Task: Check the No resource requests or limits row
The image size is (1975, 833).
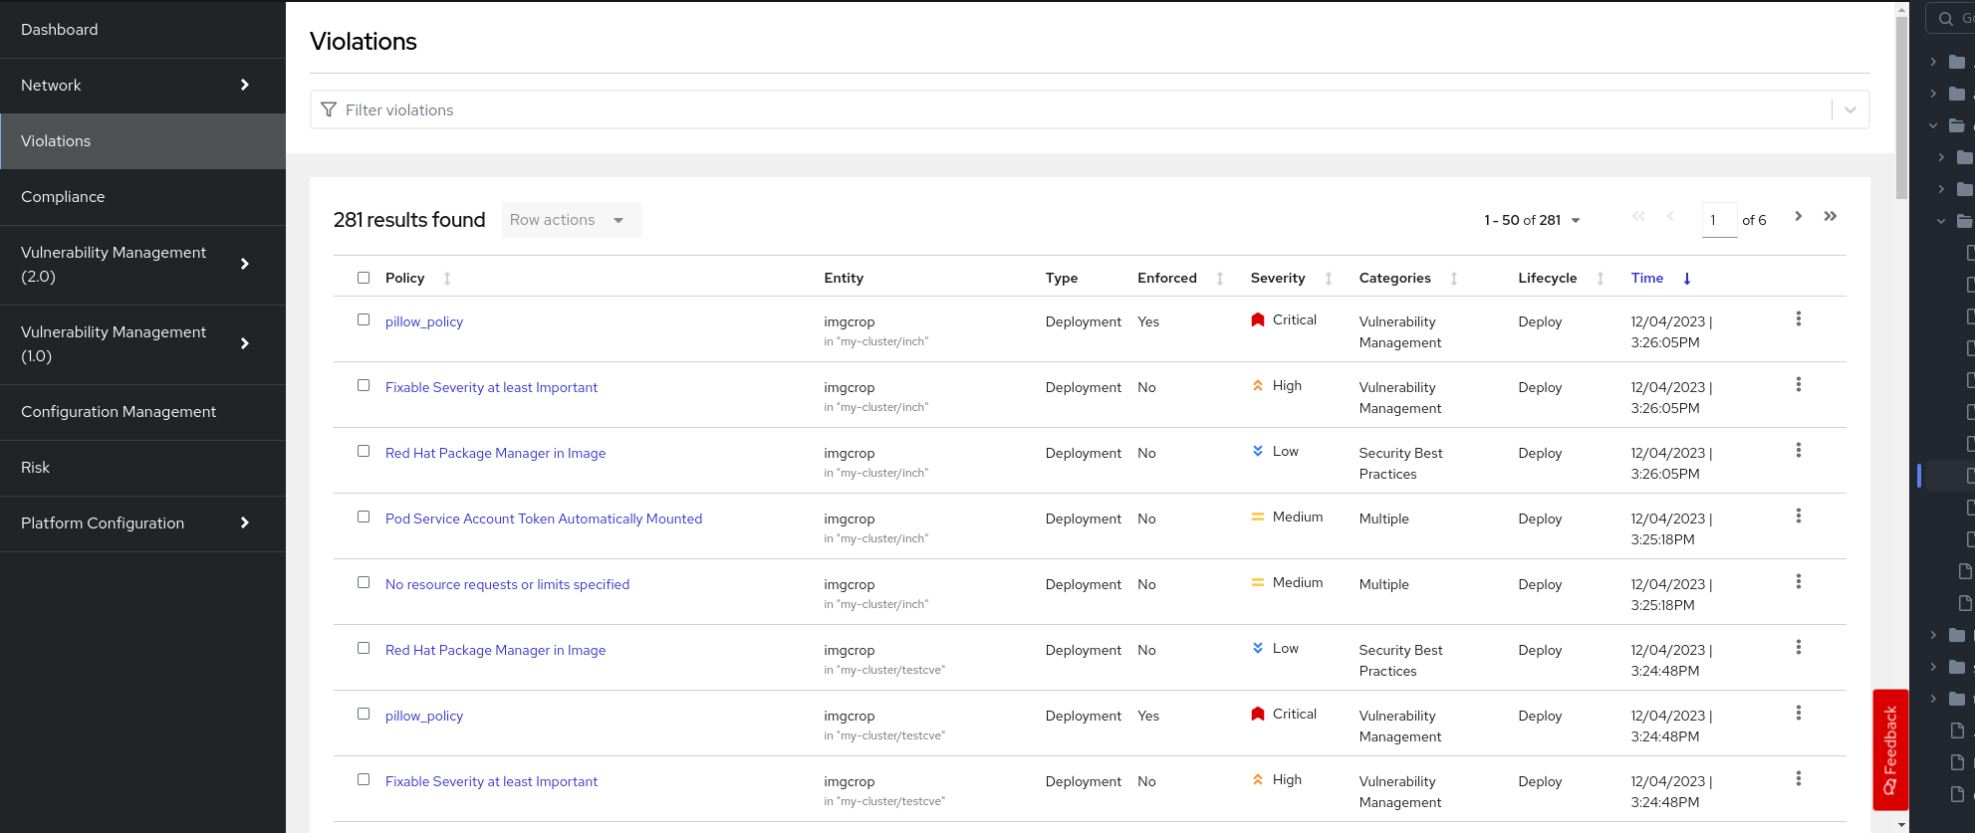Action: click(x=364, y=582)
